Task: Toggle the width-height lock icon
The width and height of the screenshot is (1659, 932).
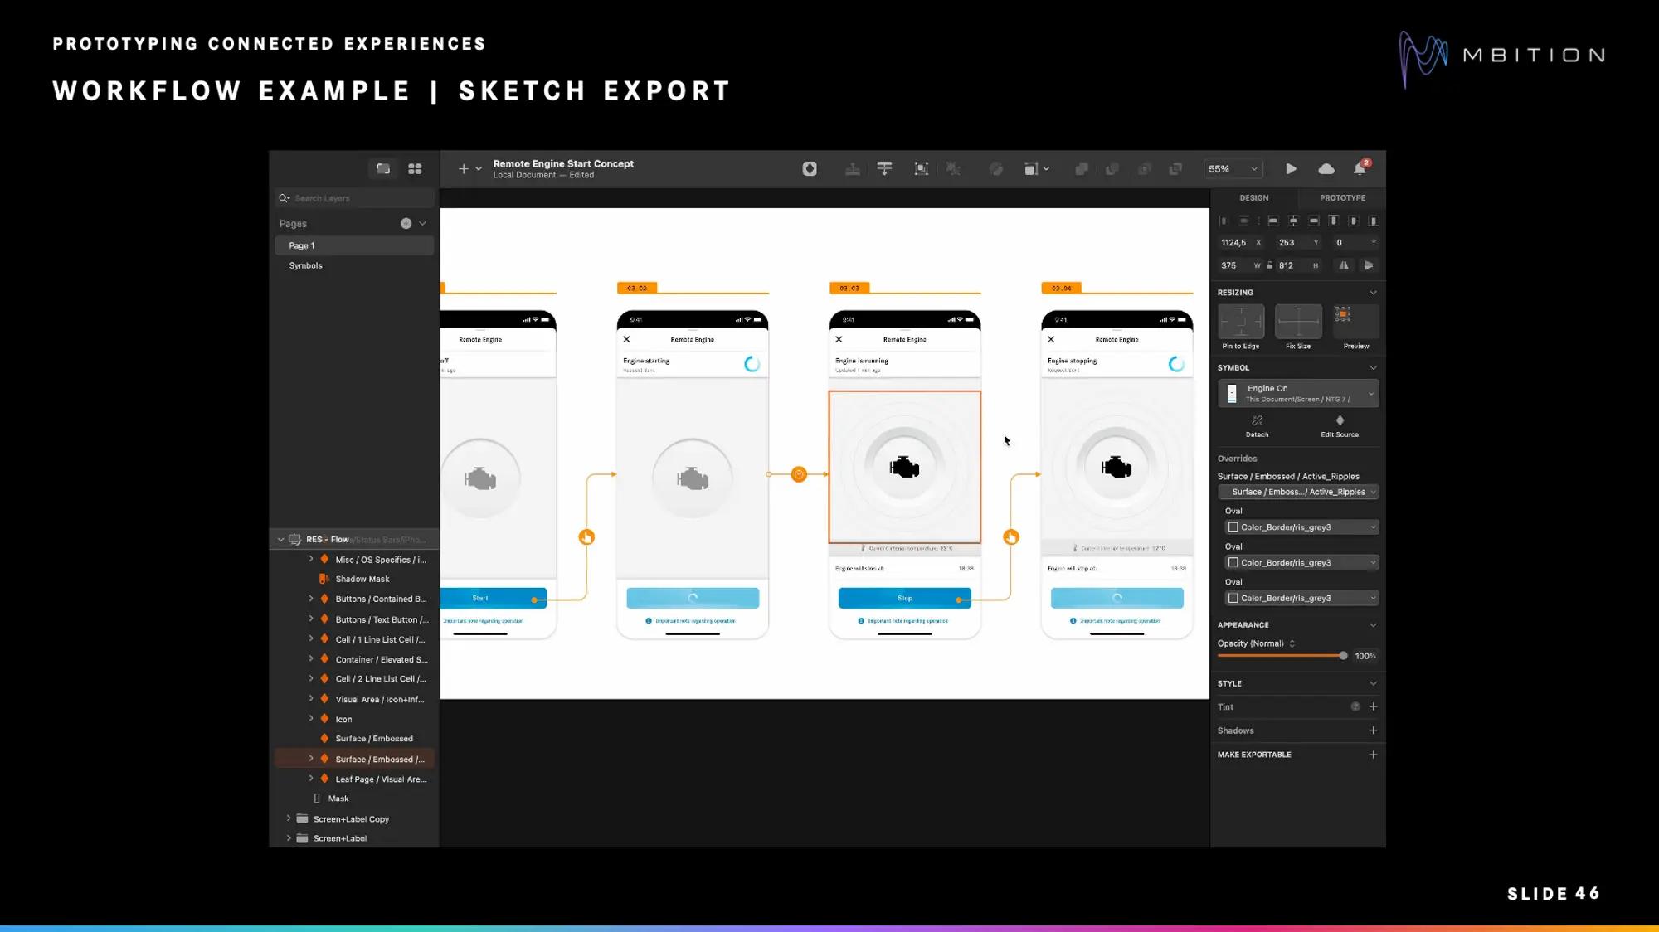Action: pos(1269,265)
